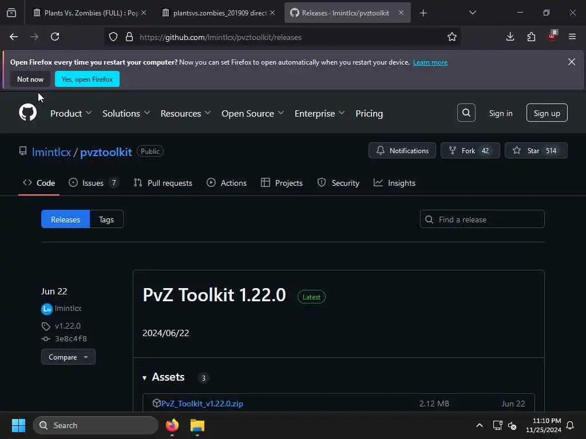Click the uBlock extension icon with badge
The width and height of the screenshot is (586, 439).
tap(552, 36)
